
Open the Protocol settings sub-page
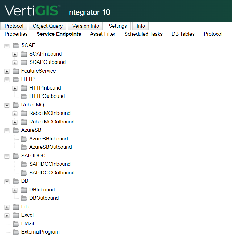213,34
